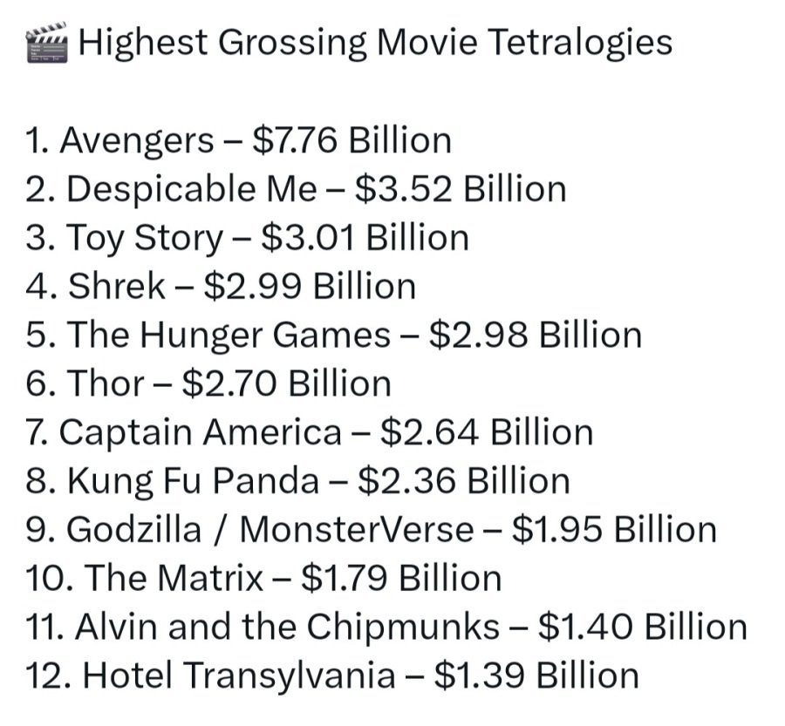Click the Captain America franchise name
785x726 pixels.
pos(201,433)
